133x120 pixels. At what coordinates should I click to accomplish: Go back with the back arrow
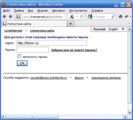click(x=4, y=16)
